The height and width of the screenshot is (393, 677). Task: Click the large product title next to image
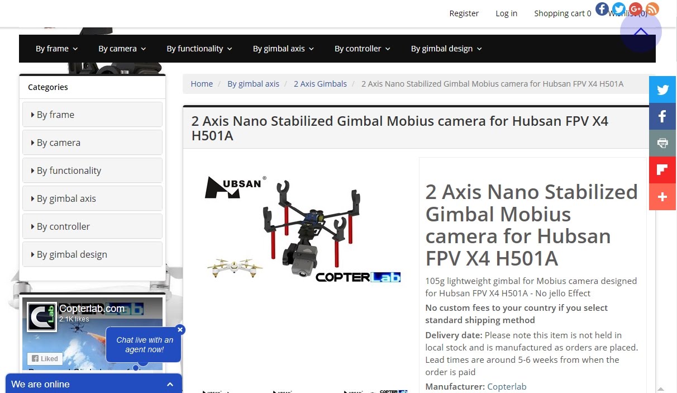pyautogui.click(x=532, y=225)
